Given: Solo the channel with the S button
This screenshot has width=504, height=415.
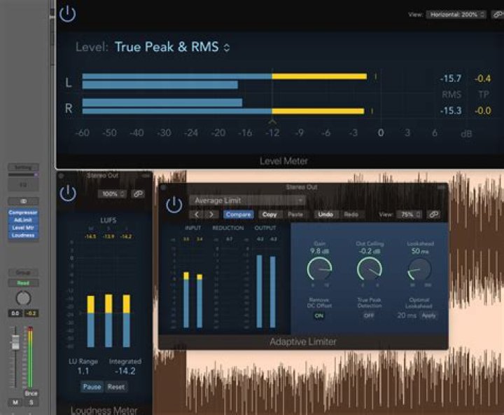Looking at the screenshot, I should [31, 402].
